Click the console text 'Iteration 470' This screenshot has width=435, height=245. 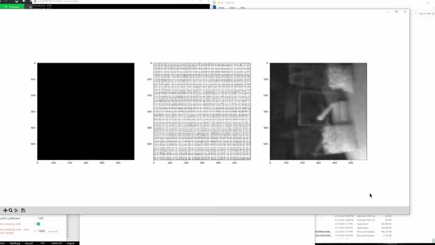(42, 5)
